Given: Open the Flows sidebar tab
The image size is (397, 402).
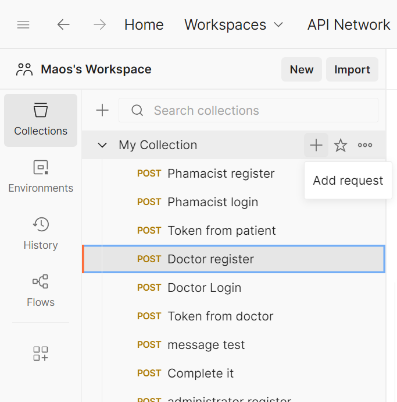Looking at the screenshot, I should 41,291.
